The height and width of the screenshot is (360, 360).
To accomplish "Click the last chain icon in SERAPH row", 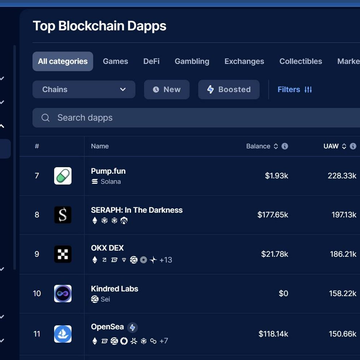I will [124, 221].
